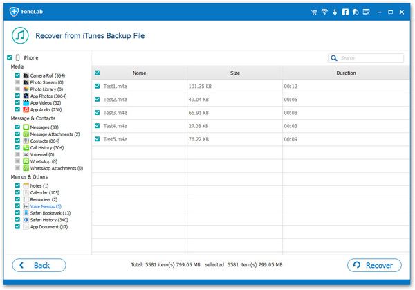The width and height of the screenshot is (415, 290).
Task: Click the WhatsApp Attachments icon
Action: (26, 168)
